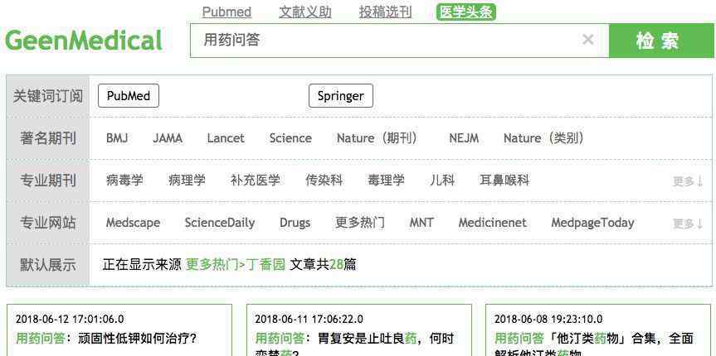Click the 默认展示 row label
The width and height of the screenshot is (716, 356).
(x=48, y=265)
